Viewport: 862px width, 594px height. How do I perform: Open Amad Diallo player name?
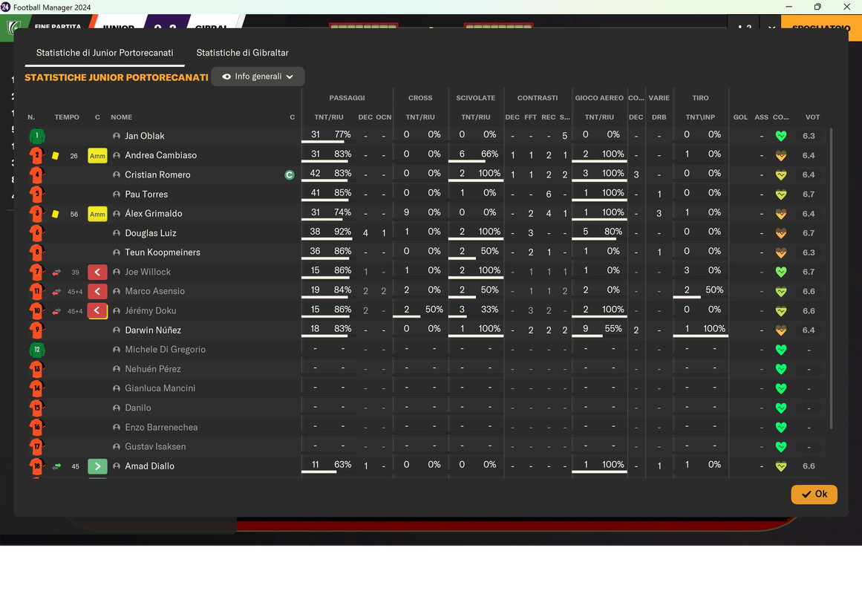click(x=149, y=466)
